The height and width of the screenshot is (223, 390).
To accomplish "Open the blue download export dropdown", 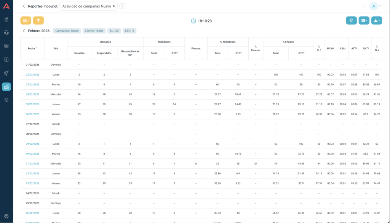I will 376,21.
